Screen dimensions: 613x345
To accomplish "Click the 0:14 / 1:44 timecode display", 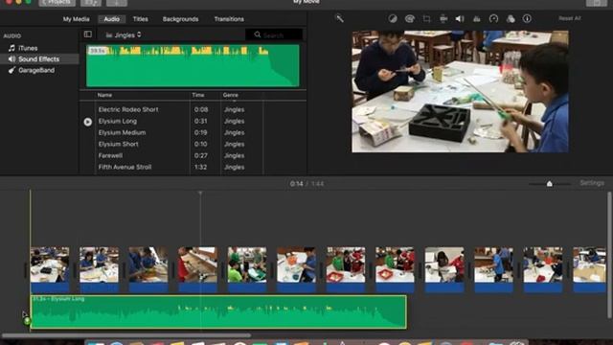I will (306, 183).
